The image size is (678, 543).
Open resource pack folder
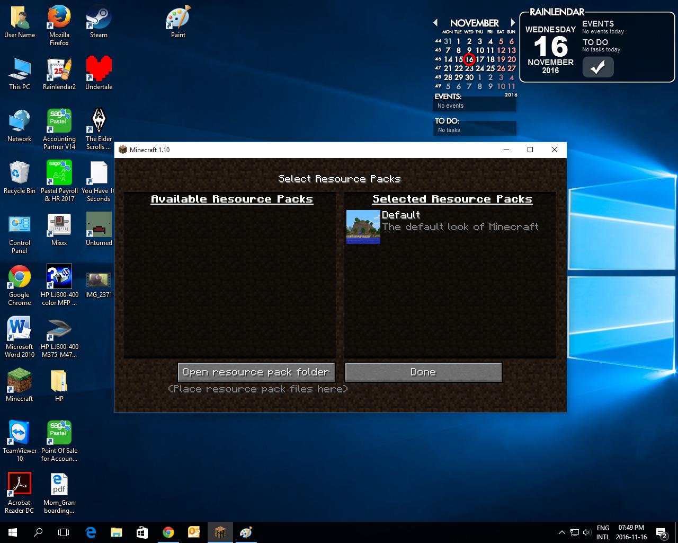point(256,372)
